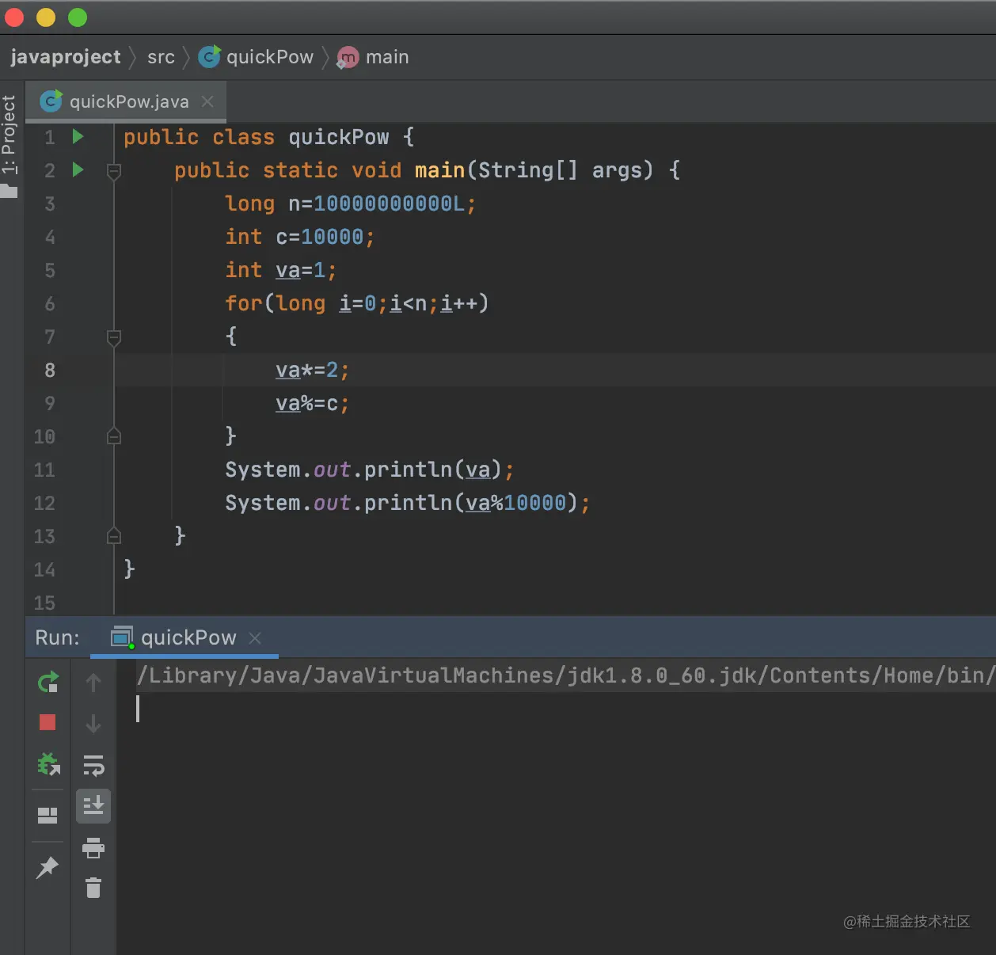Click the 'int c=10000;' line
The height and width of the screenshot is (955, 996).
coord(300,237)
